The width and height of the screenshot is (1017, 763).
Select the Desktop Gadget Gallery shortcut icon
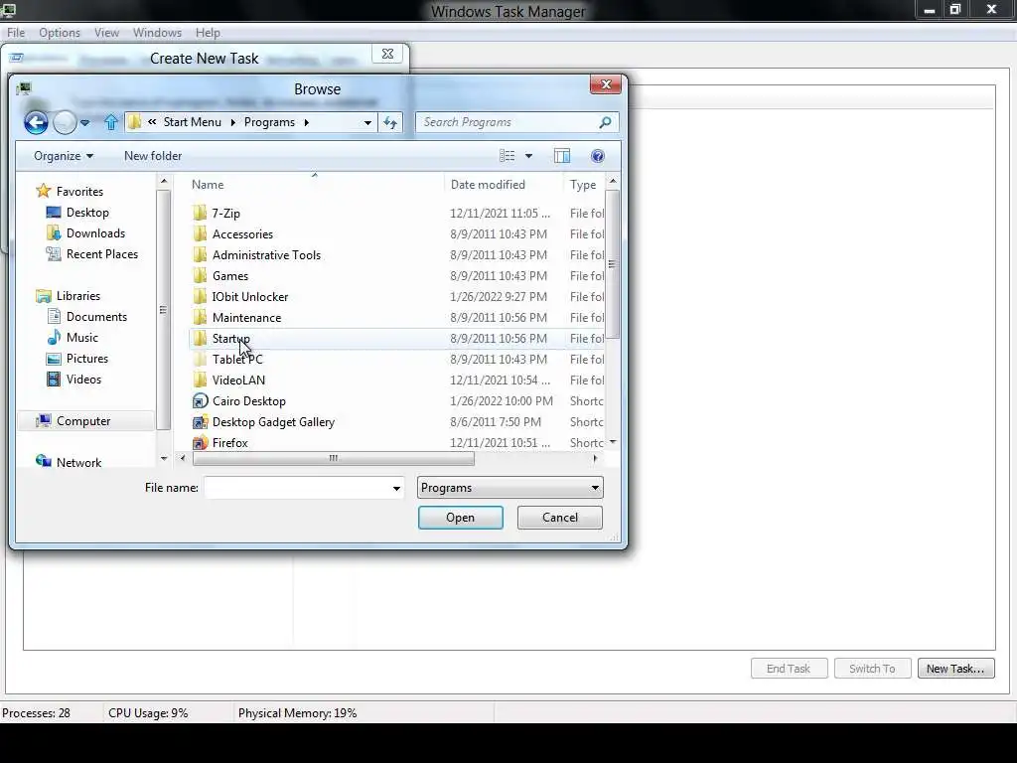tap(200, 421)
